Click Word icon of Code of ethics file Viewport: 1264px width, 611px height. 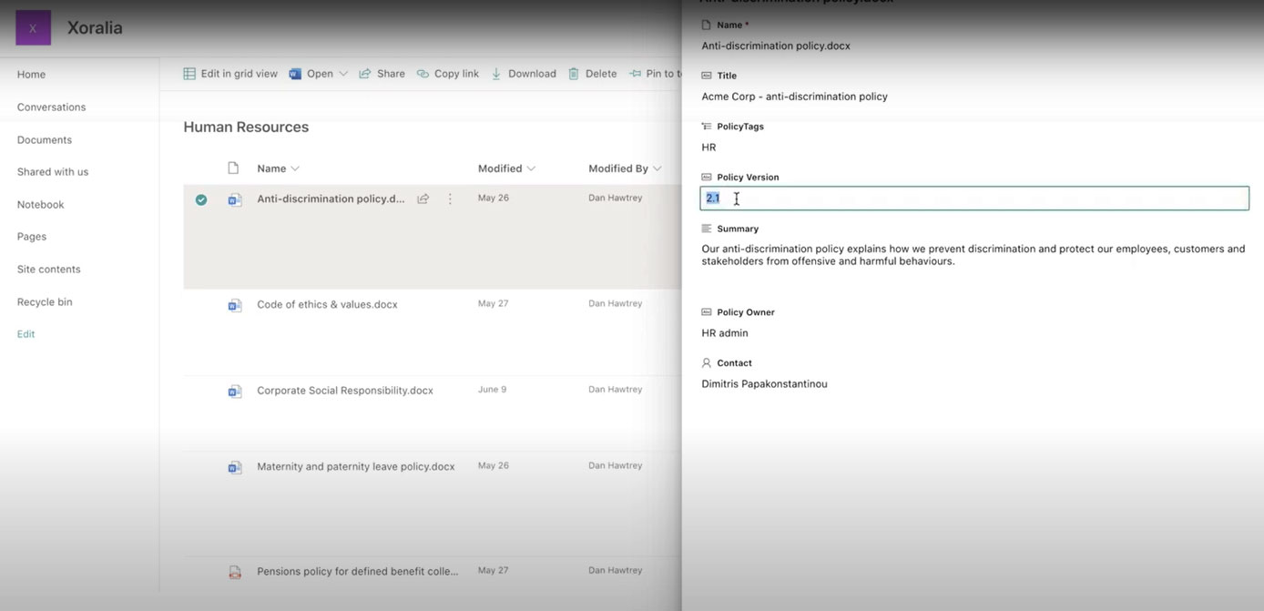235,305
